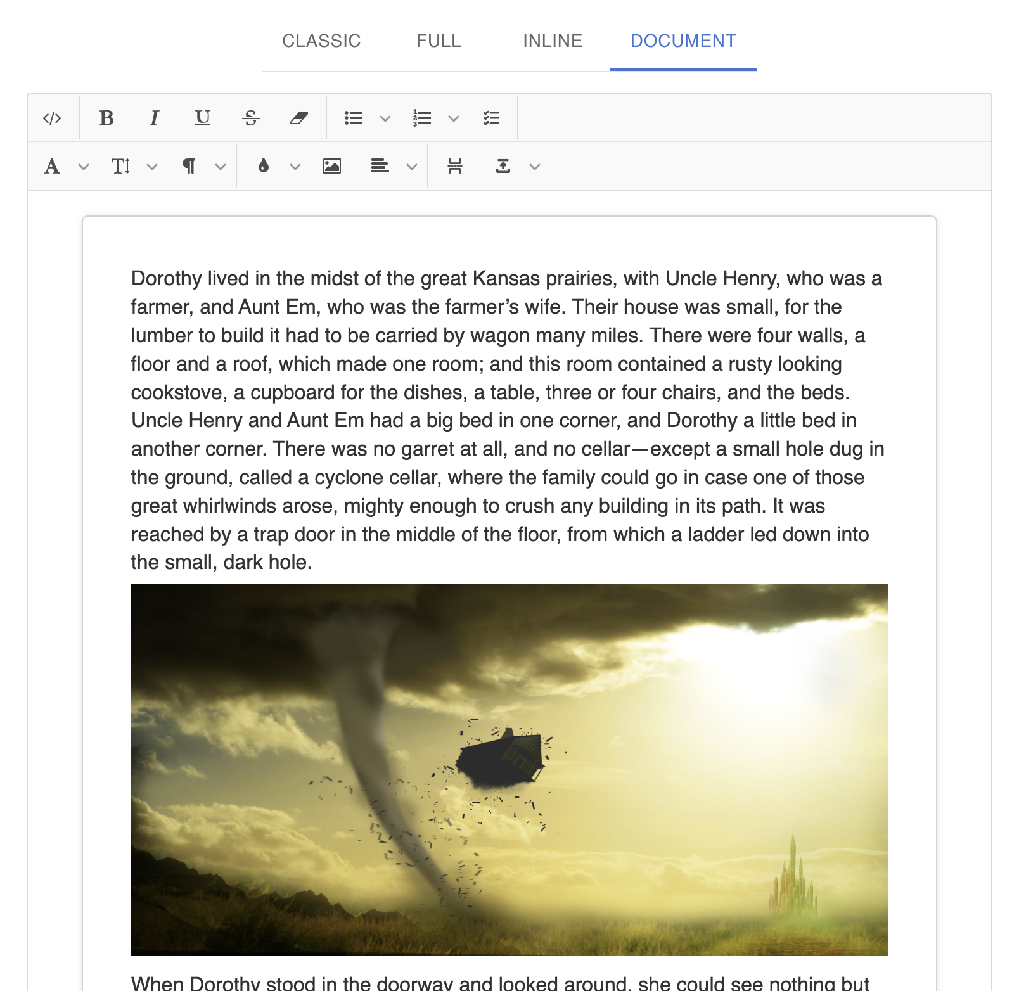This screenshot has height=991, width=1019.
Task: Toggle the source code view icon
Action: tap(52, 118)
